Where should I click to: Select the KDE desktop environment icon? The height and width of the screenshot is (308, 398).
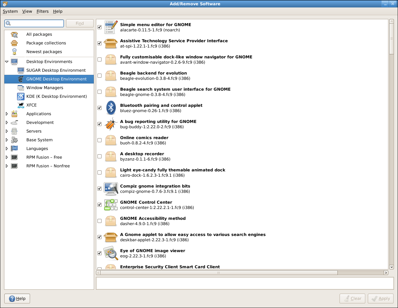21,96
